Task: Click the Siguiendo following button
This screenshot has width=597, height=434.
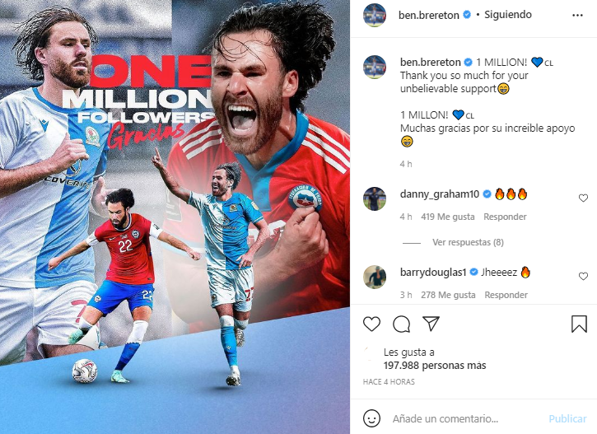Action: coord(507,15)
